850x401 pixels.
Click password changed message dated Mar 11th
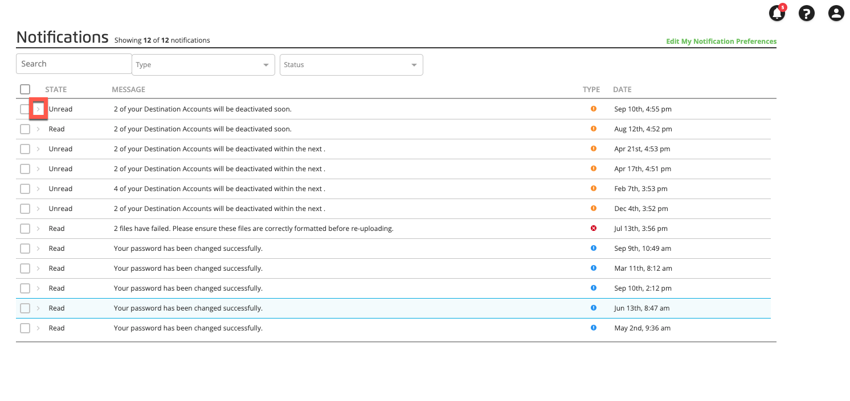(x=188, y=268)
